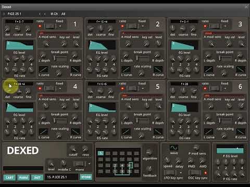Click operator 5 L curve icon
This screenshot has width=250, height=187.
pyautogui.click(x=126, y=132)
